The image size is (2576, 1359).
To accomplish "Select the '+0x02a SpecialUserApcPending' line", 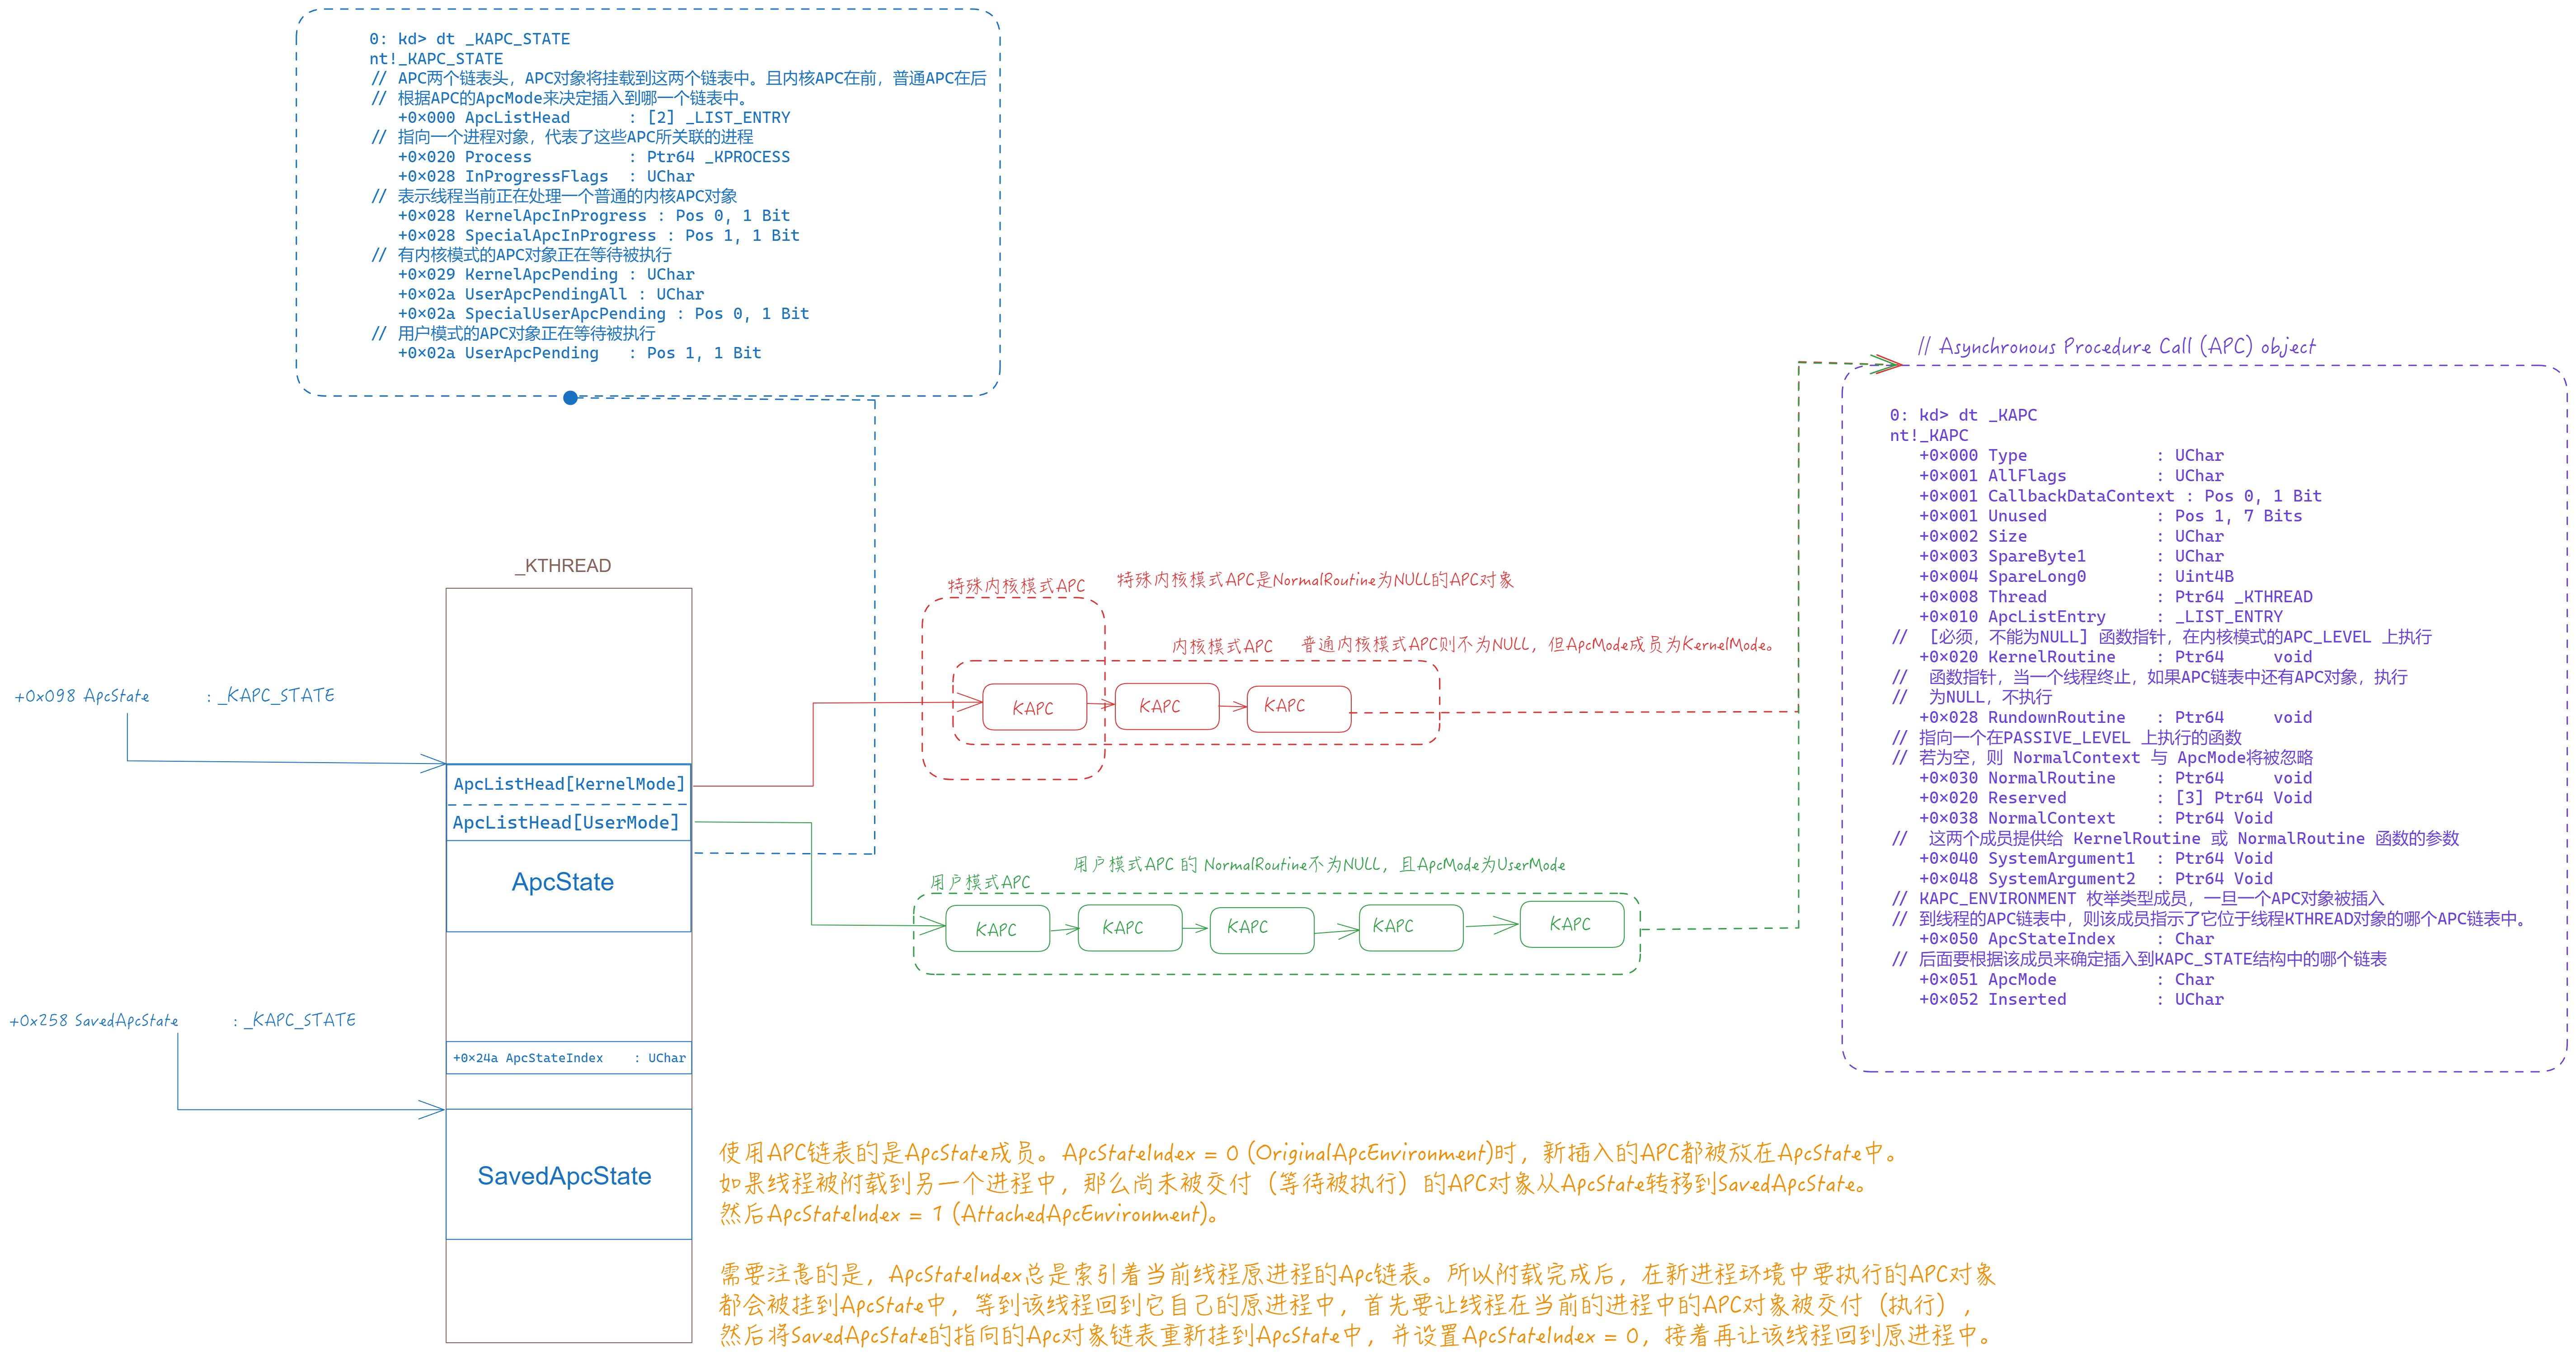I will [x=603, y=314].
